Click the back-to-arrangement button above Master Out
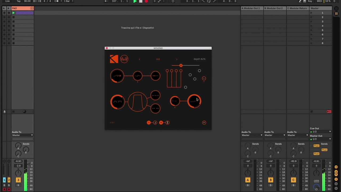The image size is (341, 192). pos(329,111)
